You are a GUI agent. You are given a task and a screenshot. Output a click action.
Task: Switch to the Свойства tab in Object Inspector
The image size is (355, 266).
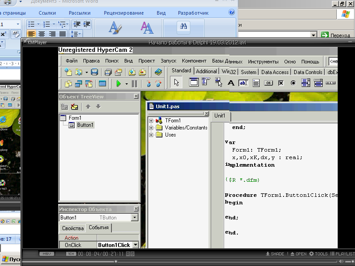click(73, 228)
